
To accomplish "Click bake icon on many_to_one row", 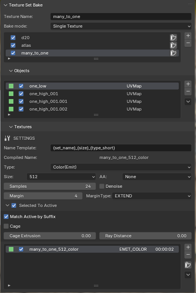I will [x=173, y=53].
